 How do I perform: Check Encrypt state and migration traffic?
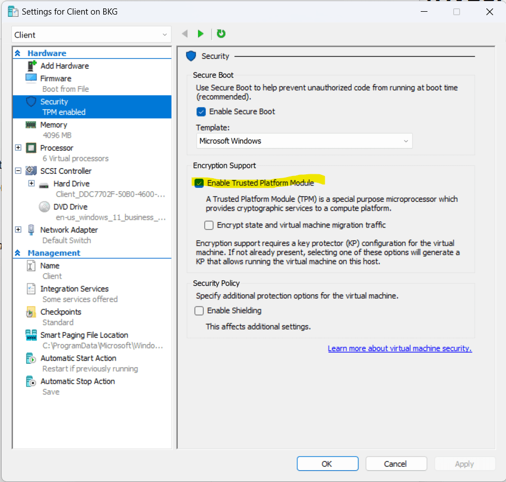coord(209,225)
